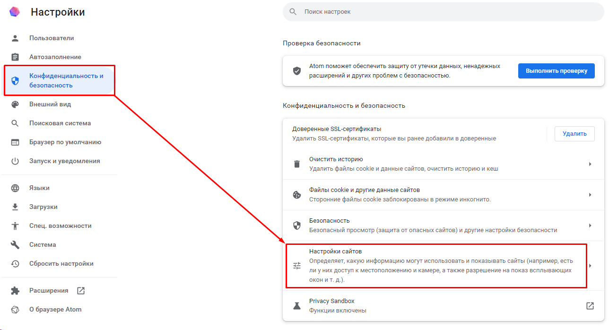Click the Поисковая система magnifier icon

(x=15, y=123)
